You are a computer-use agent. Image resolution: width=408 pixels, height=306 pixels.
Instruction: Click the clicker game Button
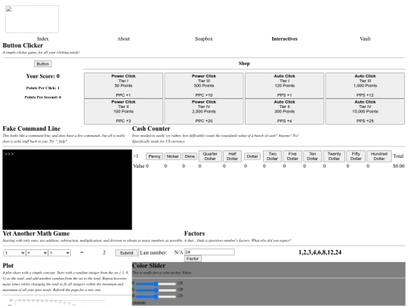point(43,63)
